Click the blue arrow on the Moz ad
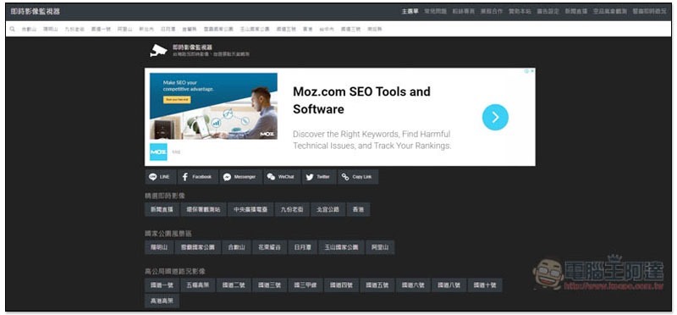The width and height of the screenshot is (677, 315). pyautogui.click(x=495, y=117)
